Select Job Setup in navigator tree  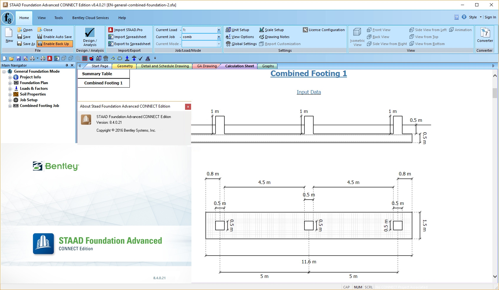(x=29, y=100)
